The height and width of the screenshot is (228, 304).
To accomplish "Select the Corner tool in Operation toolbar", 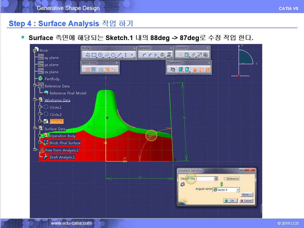I will [x=144, y=55].
